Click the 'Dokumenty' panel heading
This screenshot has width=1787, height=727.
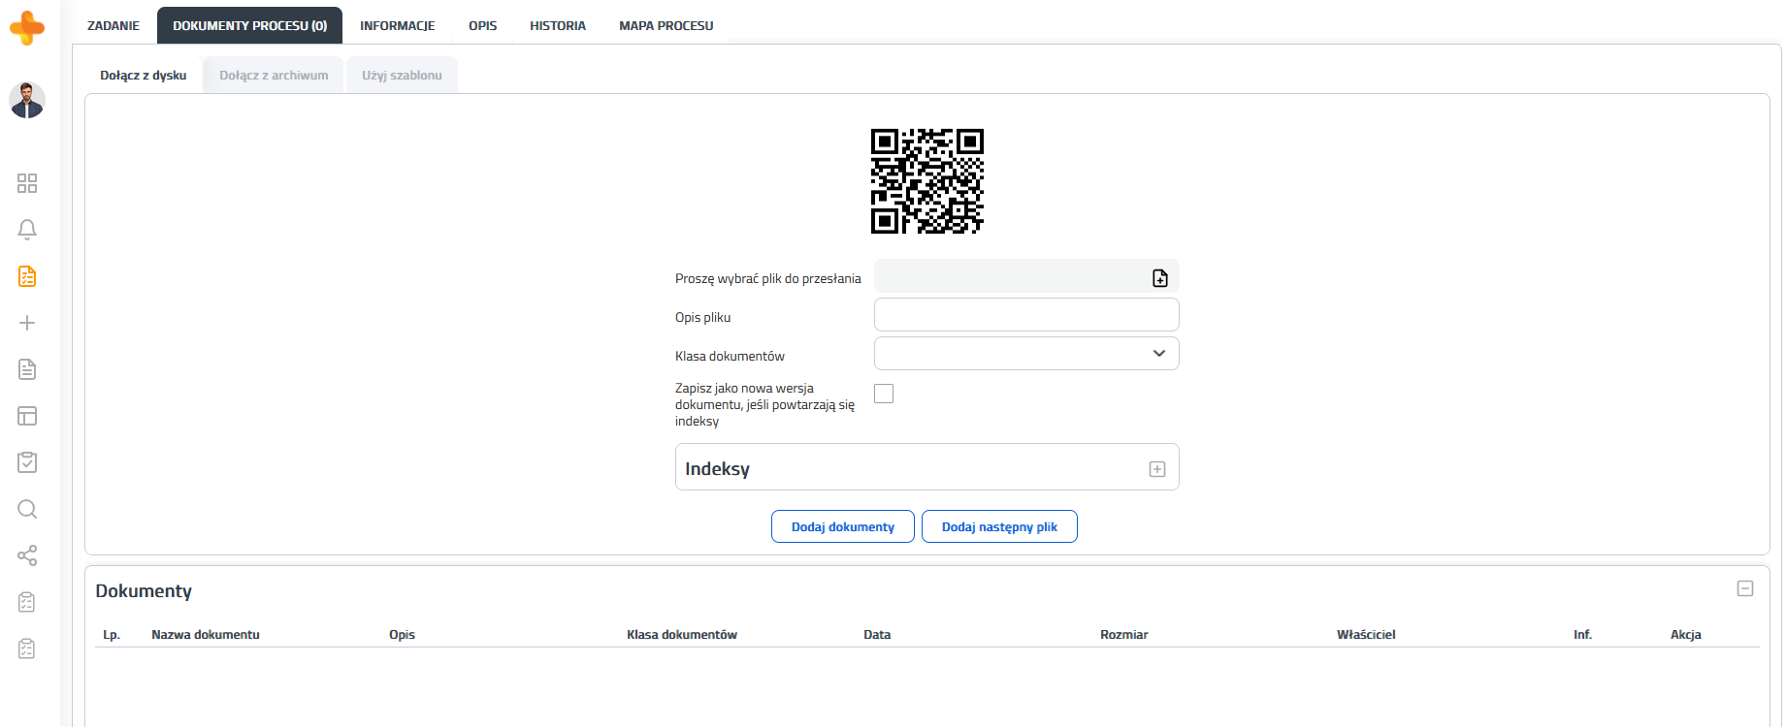point(144,591)
